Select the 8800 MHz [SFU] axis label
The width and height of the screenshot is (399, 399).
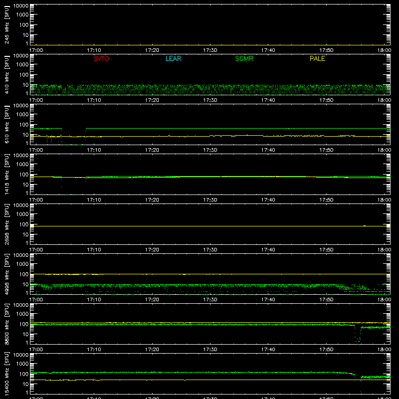click(6, 324)
